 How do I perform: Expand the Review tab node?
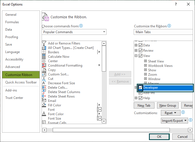(136, 51)
